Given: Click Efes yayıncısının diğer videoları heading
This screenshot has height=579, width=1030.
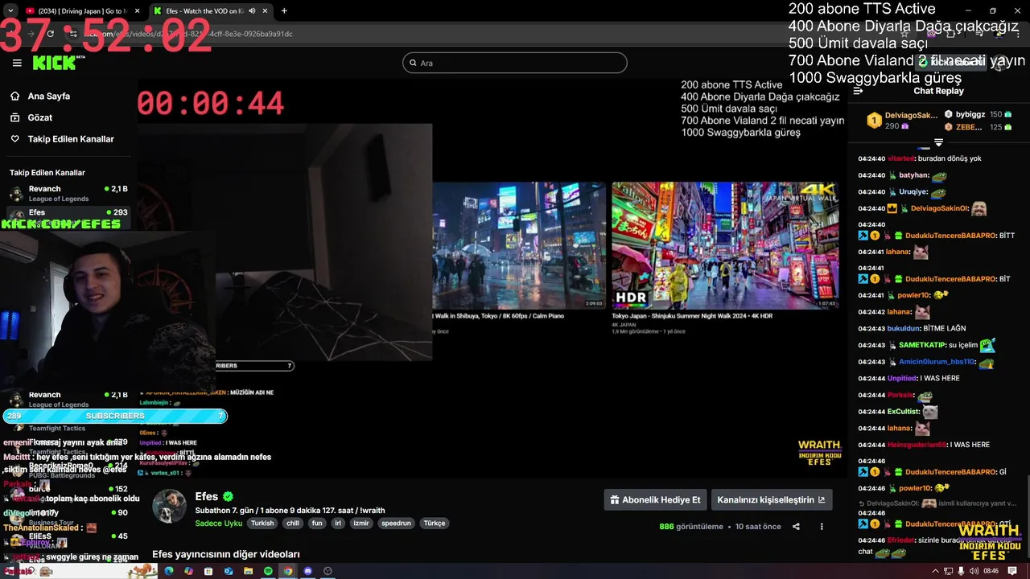Looking at the screenshot, I should point(226,555).
